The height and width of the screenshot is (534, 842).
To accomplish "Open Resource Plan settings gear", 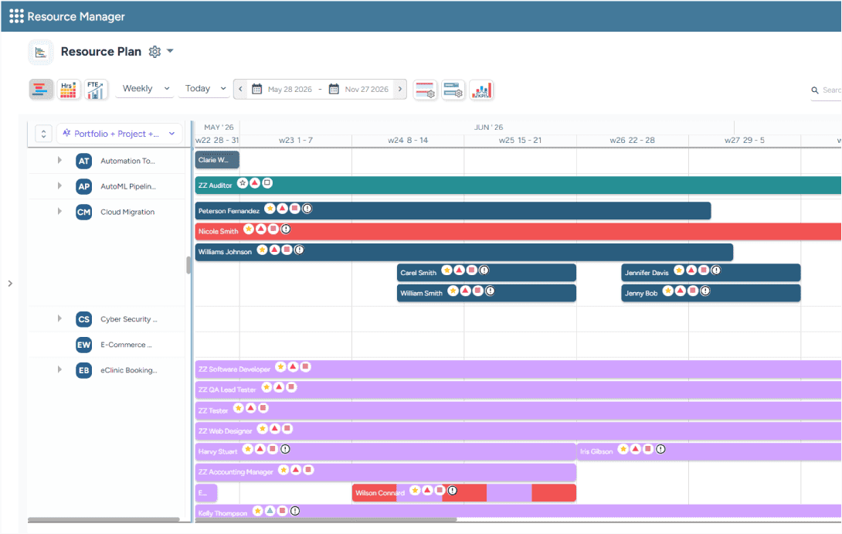I will (154, 52).
